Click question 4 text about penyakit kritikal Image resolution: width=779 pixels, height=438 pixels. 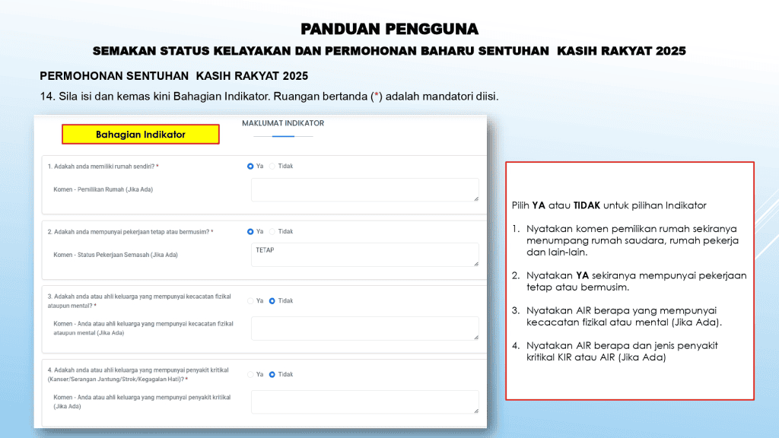pyautogui.click(x=138, y=374)
